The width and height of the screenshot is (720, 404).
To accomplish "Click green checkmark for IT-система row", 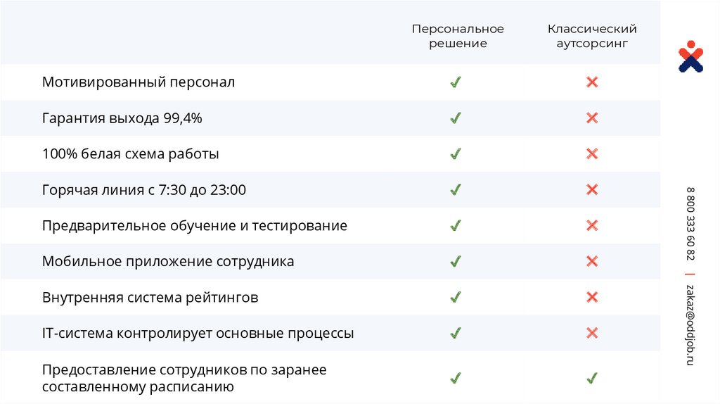I will [x=456, y=332].
